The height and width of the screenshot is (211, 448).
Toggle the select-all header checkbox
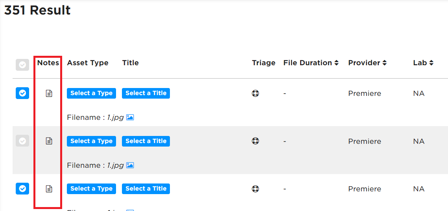22,65
